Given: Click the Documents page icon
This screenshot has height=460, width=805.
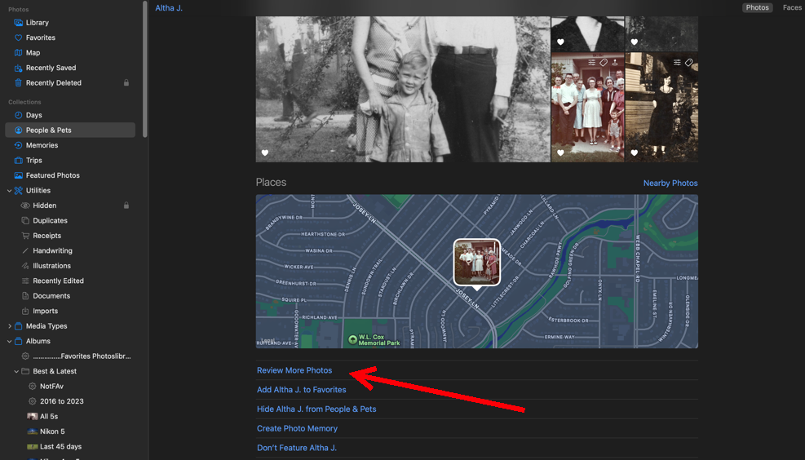Looking at the screenshot, I should pos(25,296).
